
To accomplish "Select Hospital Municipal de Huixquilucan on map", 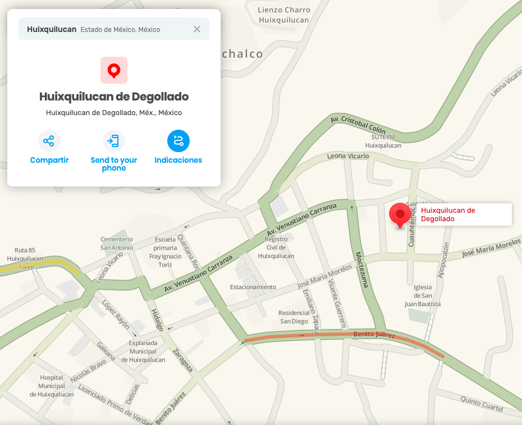I will tap(52, 386).
